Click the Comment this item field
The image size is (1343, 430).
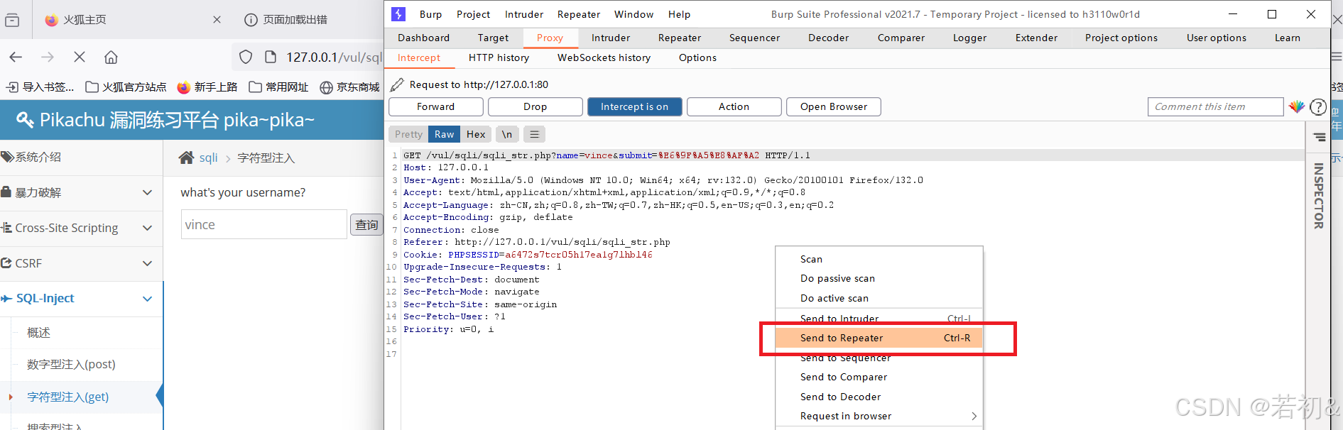click(x=1216, y=107)
